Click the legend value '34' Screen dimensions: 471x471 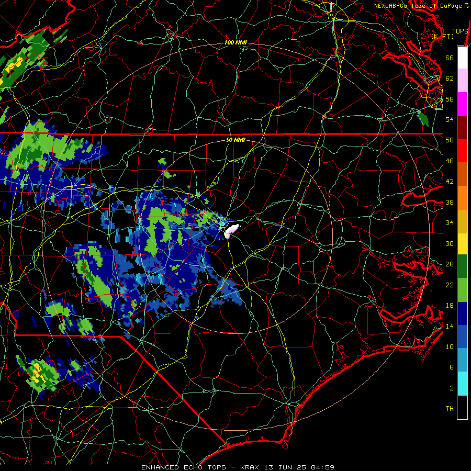tap(450, 223)
